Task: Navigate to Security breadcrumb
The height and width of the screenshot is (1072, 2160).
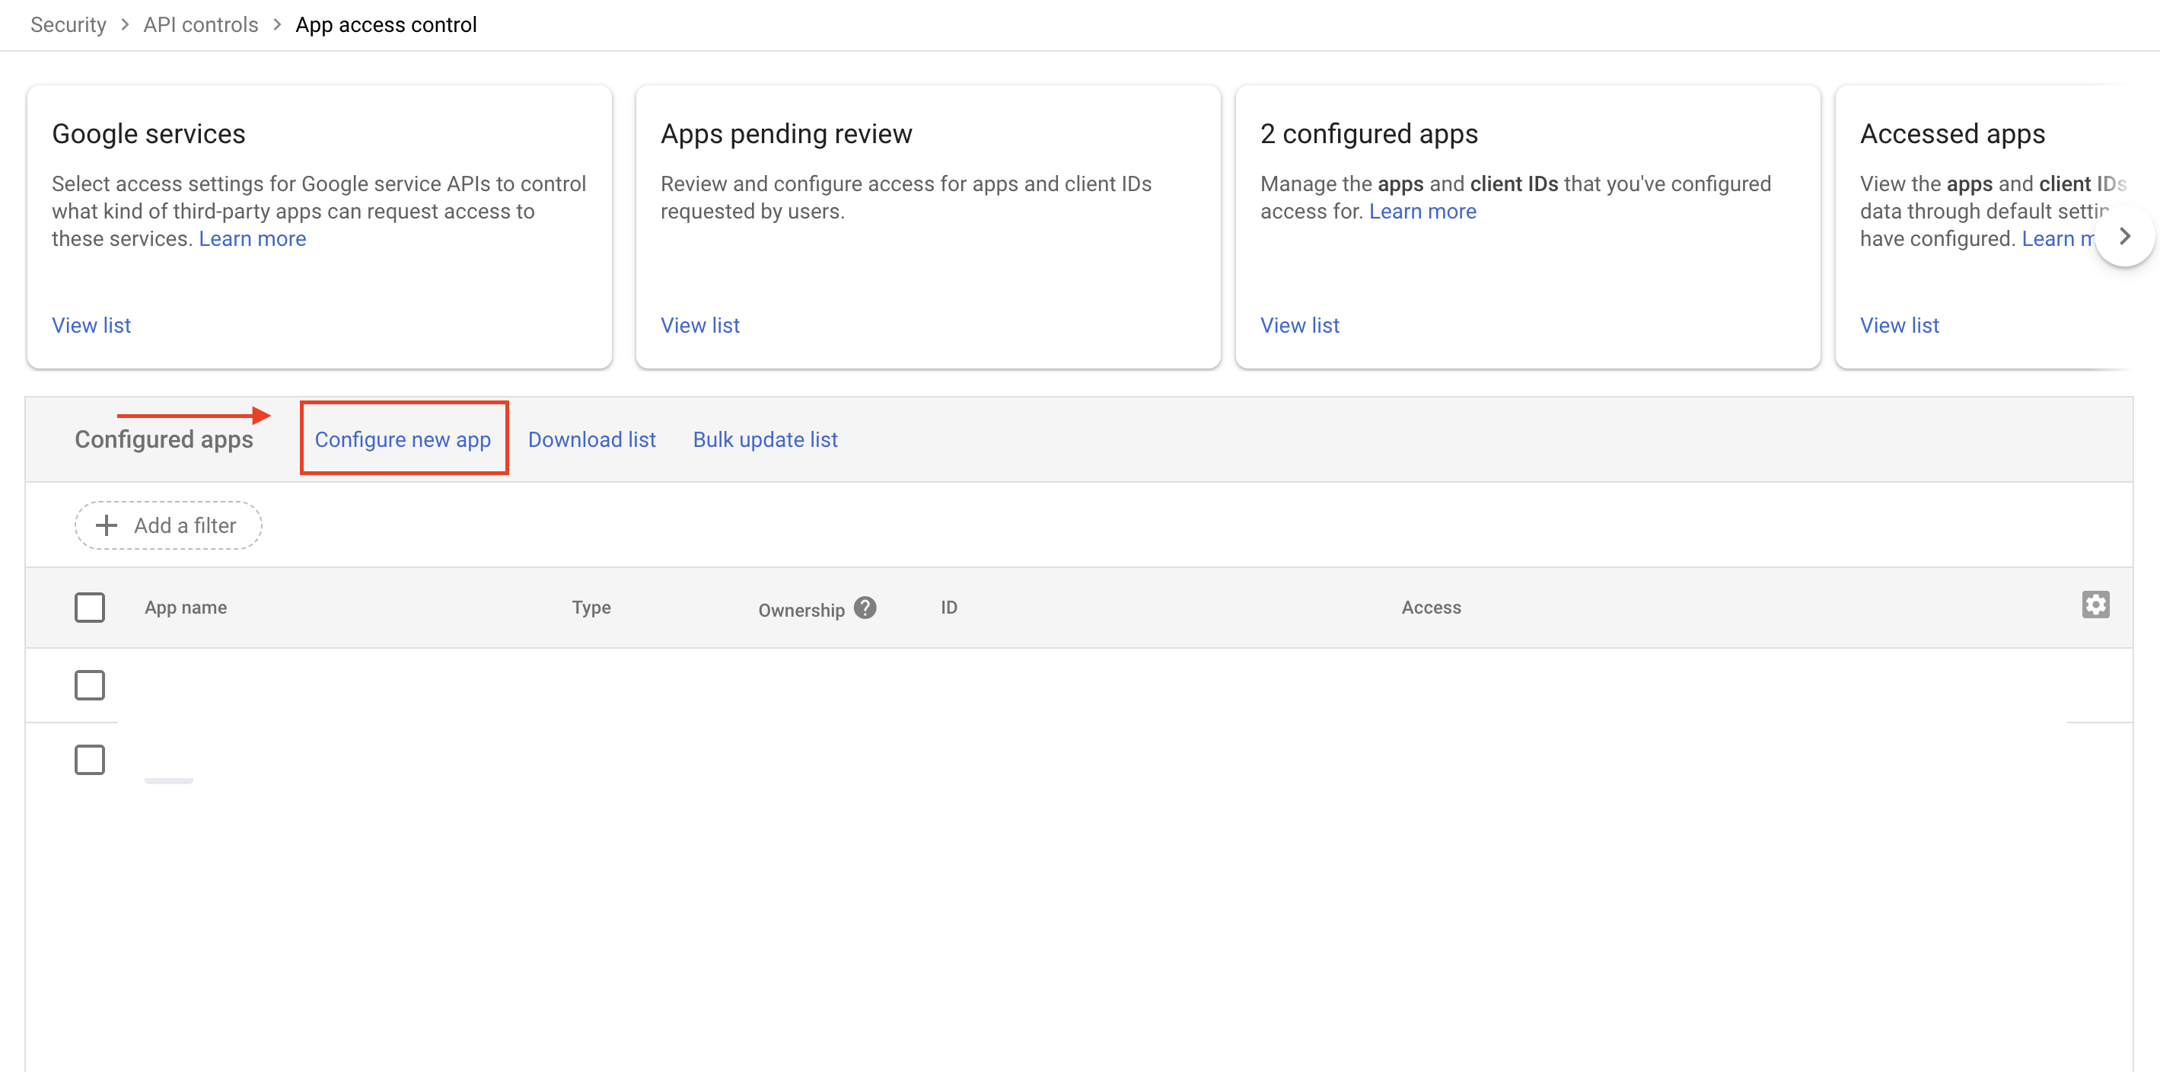Action: [x=68, y=24]
